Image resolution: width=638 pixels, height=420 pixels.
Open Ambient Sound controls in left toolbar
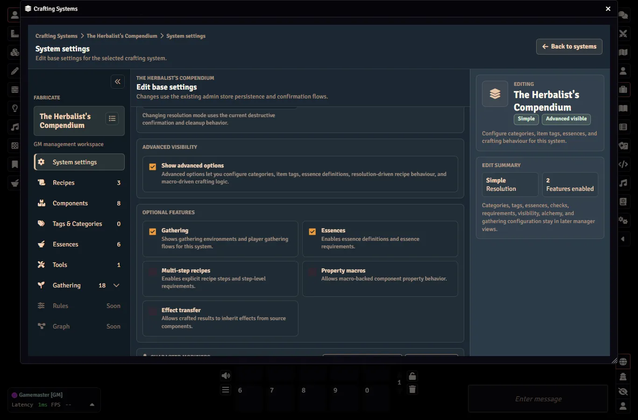point(14,127)
